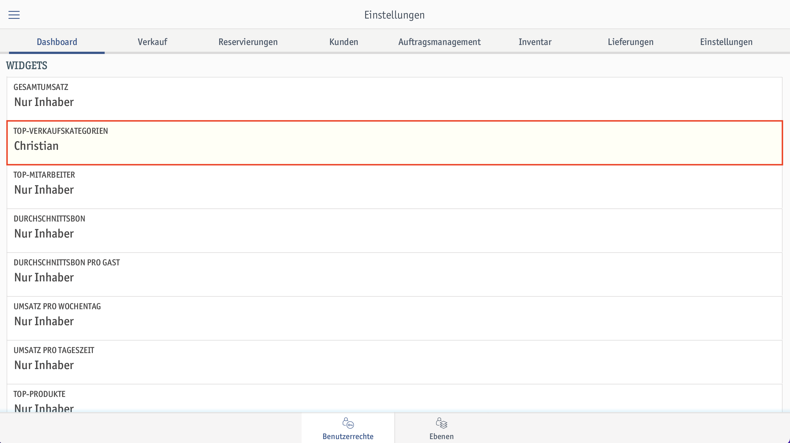
Task: Click the Benutzerrechte label at bottom
Action: pos(348,436)
